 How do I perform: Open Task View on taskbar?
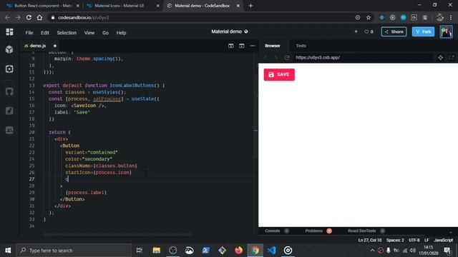140,251
